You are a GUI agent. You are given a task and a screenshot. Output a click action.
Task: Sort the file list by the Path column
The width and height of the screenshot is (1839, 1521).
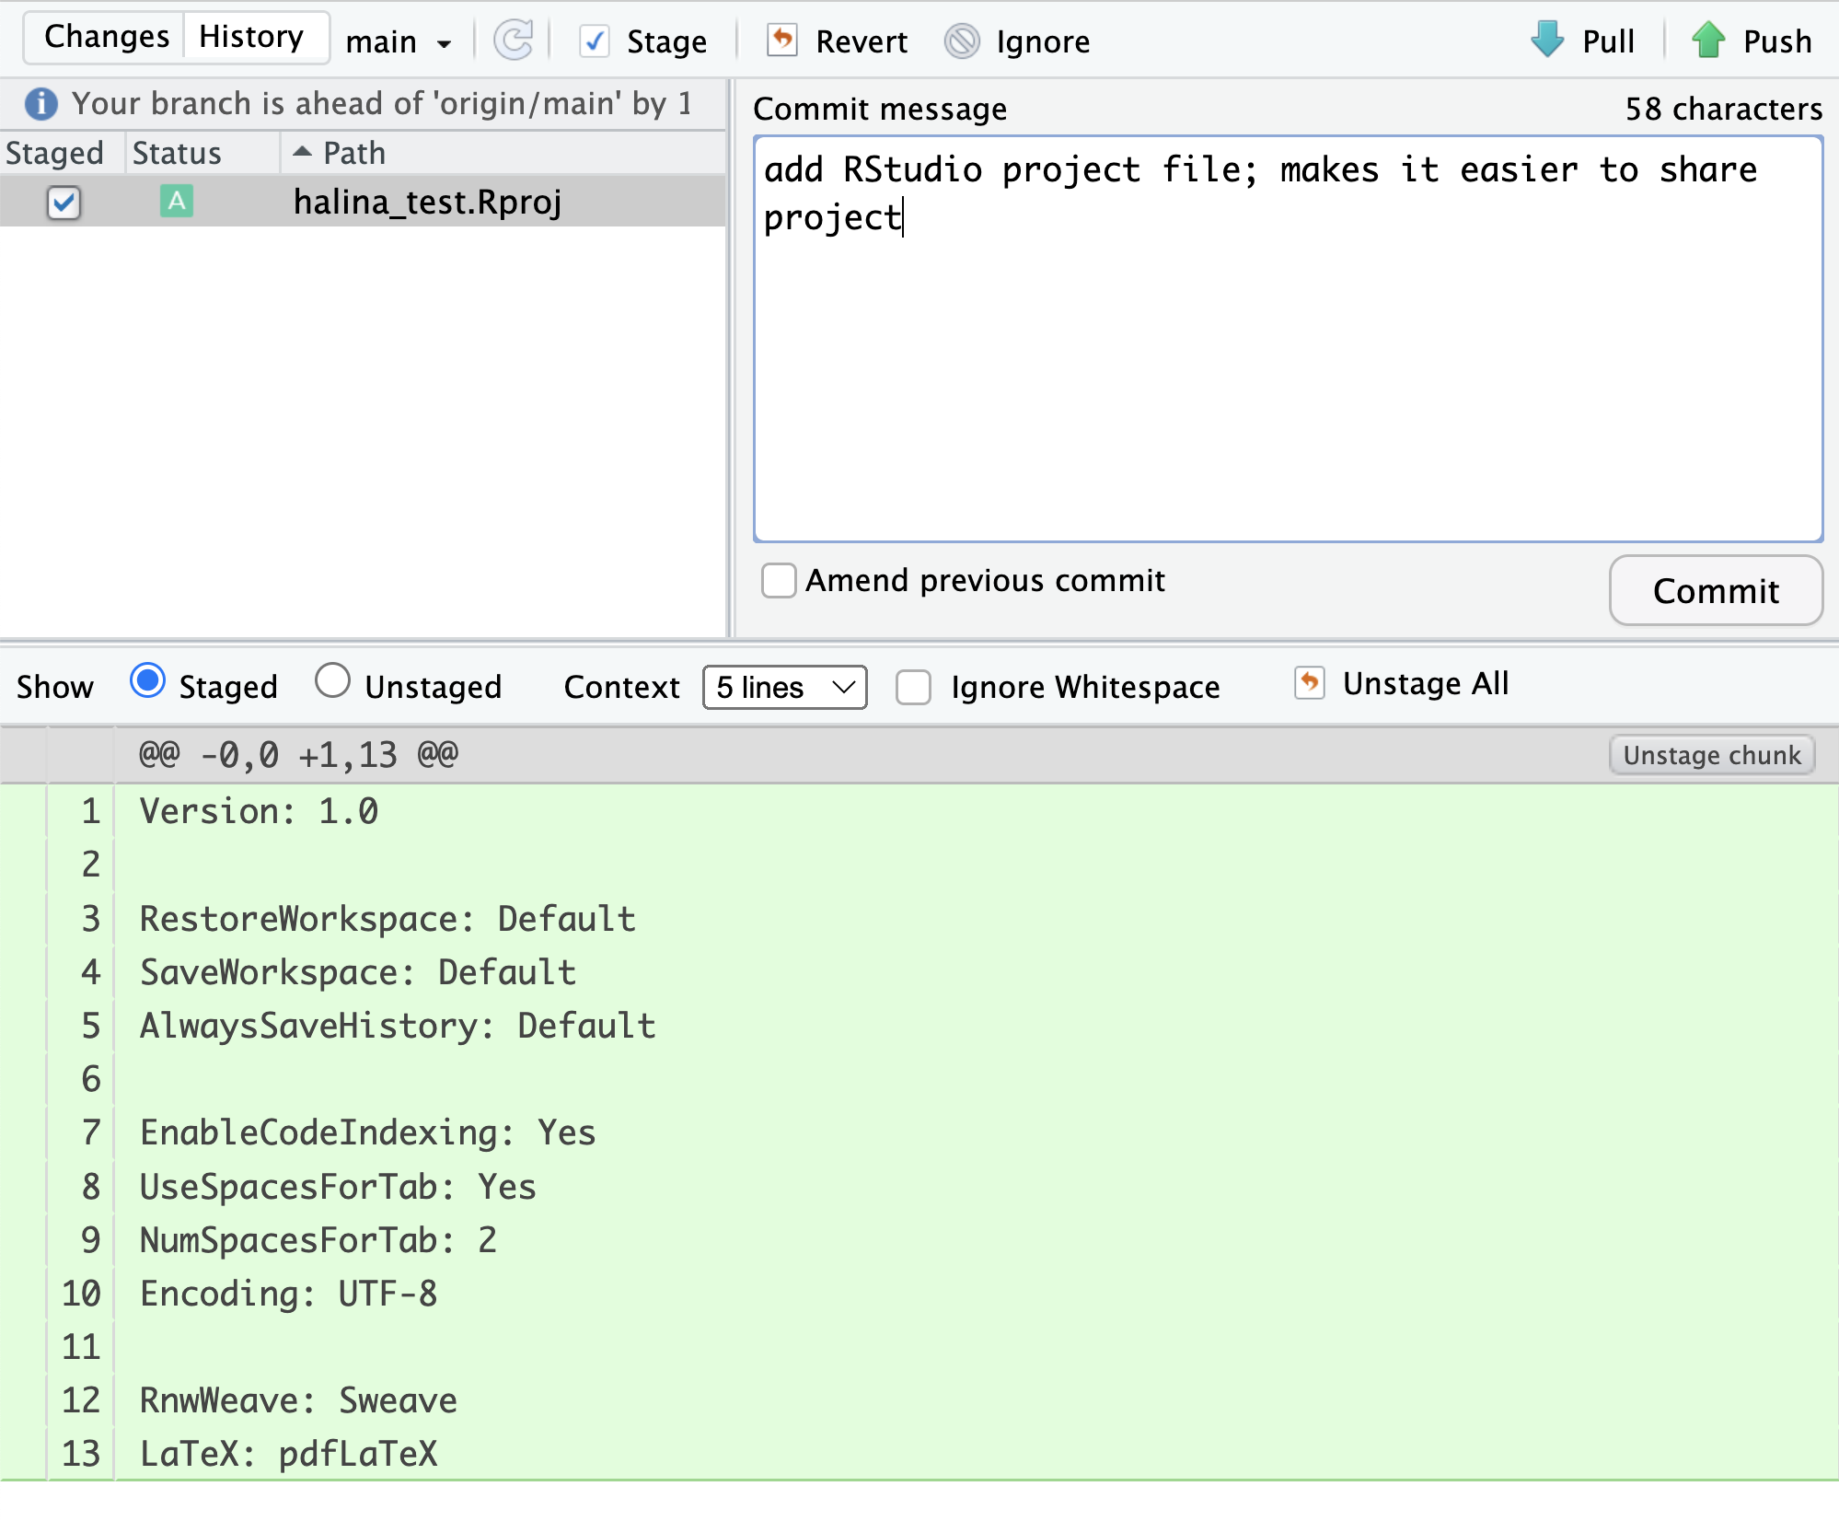[x=353, y=153]
